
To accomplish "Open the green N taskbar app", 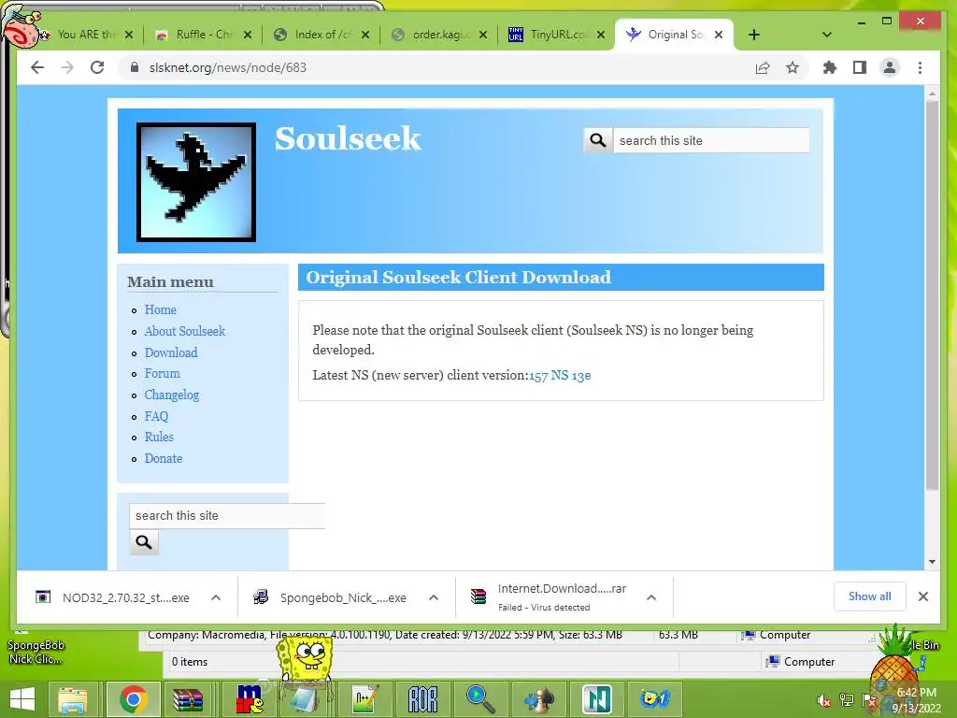I will 596,699.
